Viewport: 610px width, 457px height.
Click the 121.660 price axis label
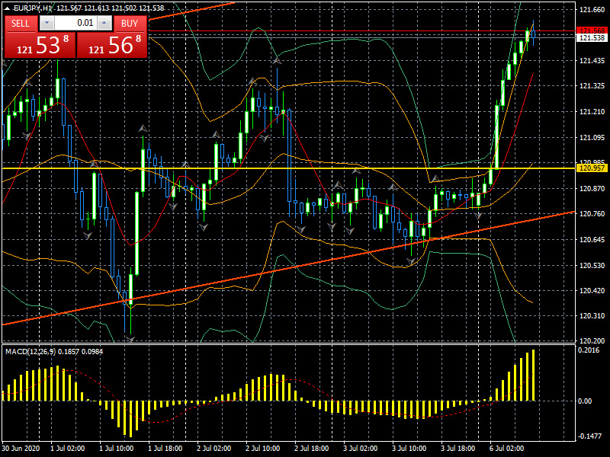tap(592, 10)
